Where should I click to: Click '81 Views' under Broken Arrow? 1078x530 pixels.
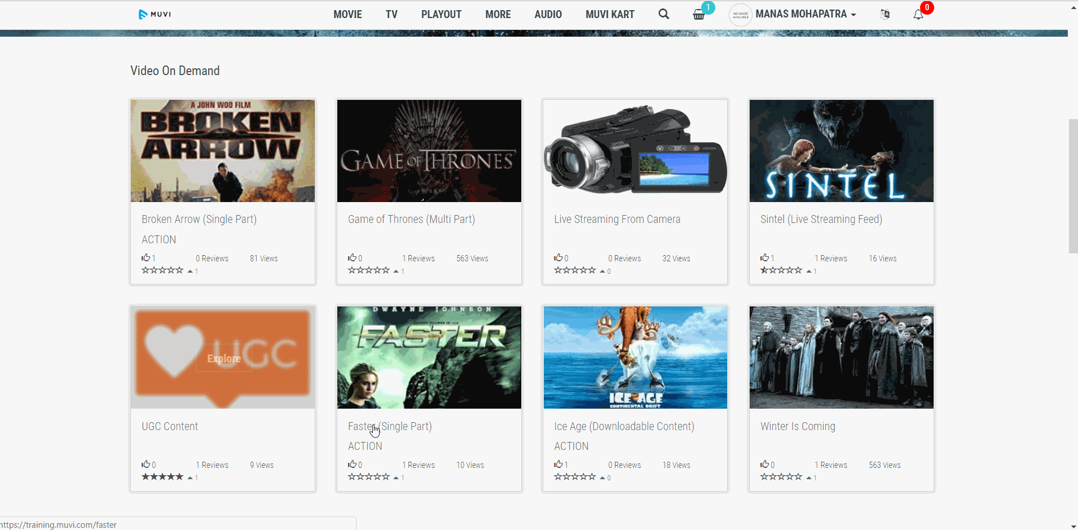coord(264,259)
